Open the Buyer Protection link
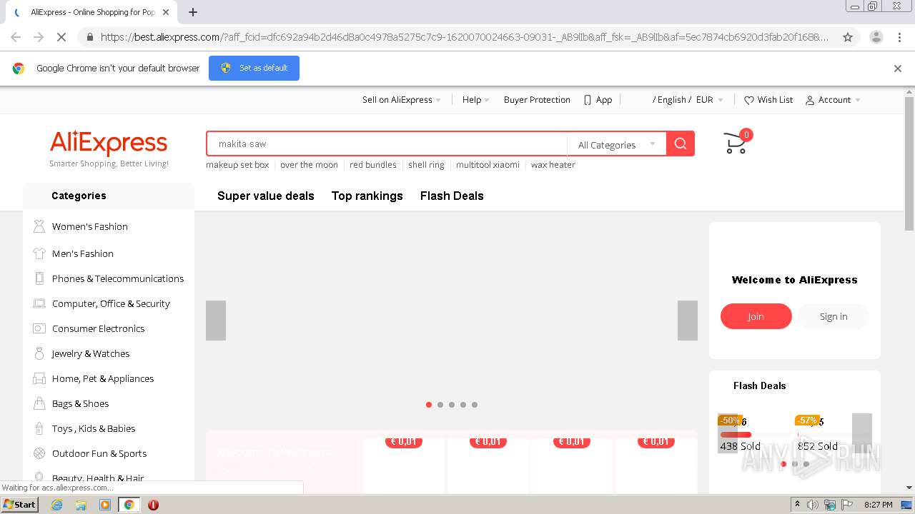This screenshot has height=514, width=915. (x=537, y=100)
